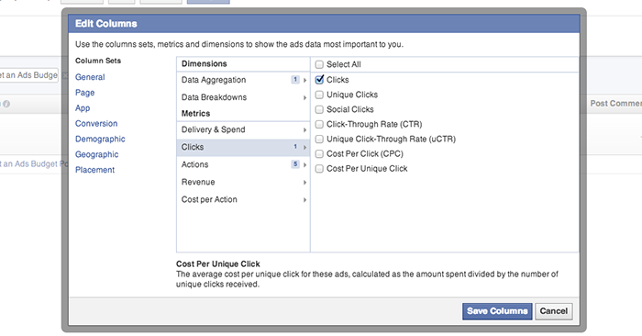Select Delivery & Spend metrics

pos(243,129)
